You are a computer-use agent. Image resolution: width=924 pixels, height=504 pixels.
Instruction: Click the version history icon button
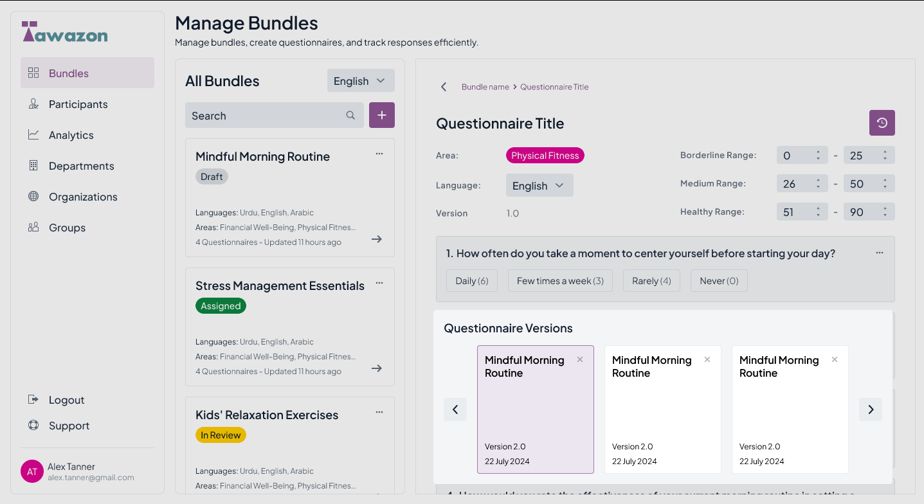click(882, 123)
